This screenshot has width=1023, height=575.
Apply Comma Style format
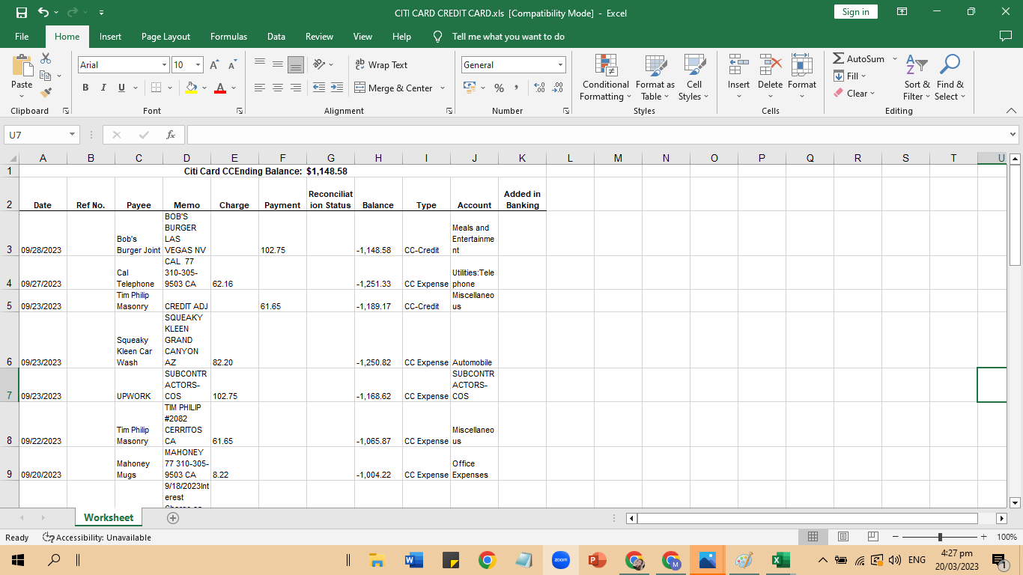pyautogui.click(x=517, y=88)
